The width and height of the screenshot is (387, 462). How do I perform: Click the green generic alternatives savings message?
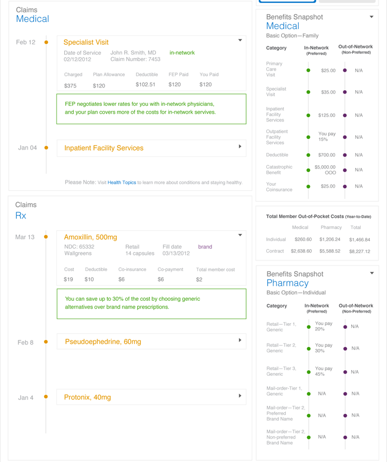(x=151, y=304)
